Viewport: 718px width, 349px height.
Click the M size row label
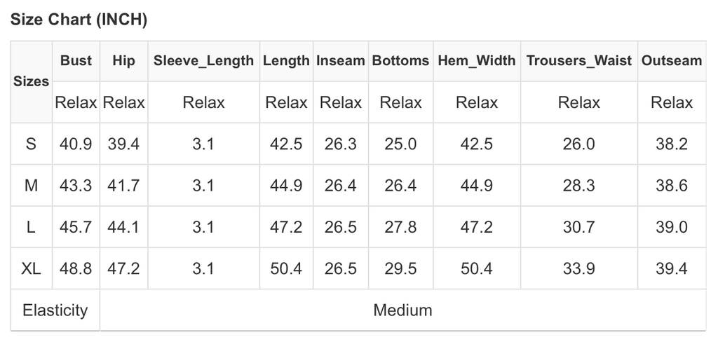(x=31, y=186)
